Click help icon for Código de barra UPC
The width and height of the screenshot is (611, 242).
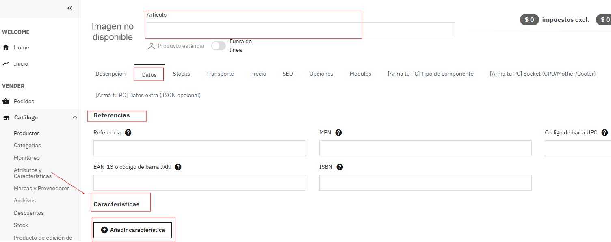click(x=604, y=132)
